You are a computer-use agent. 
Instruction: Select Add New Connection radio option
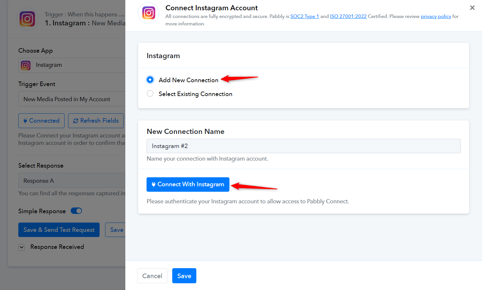pos(150,80)
